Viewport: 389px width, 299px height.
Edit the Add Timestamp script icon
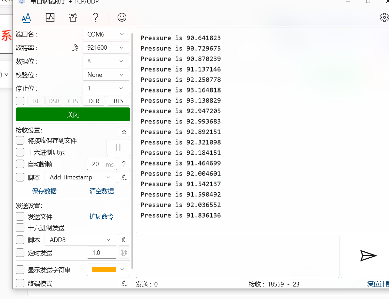coord(124,177)
